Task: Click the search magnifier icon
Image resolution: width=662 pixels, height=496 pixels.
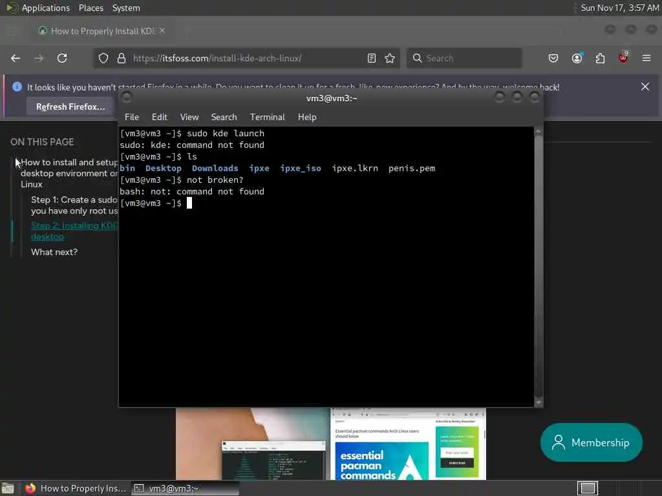Action: point(417,58)
